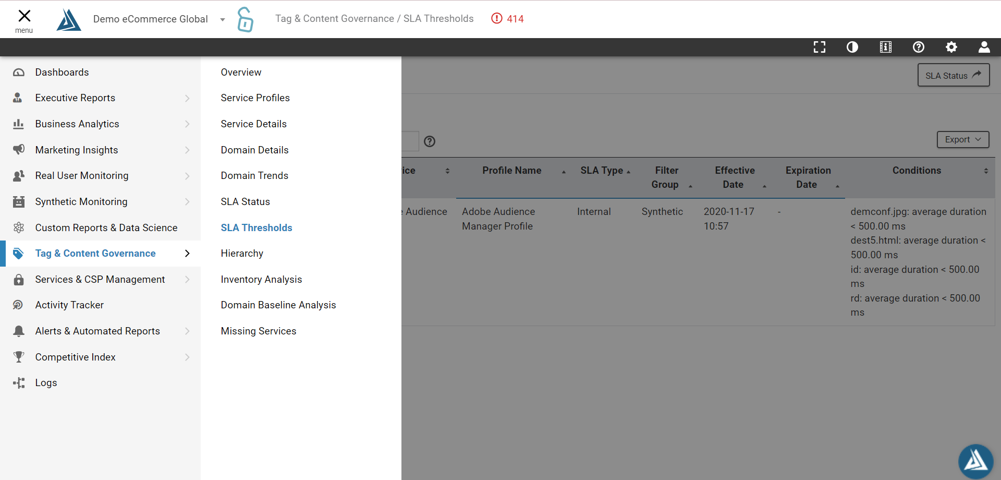Click the unlocked padlock icon
Screen dimensions: 1001x480
tap(245, 19)
